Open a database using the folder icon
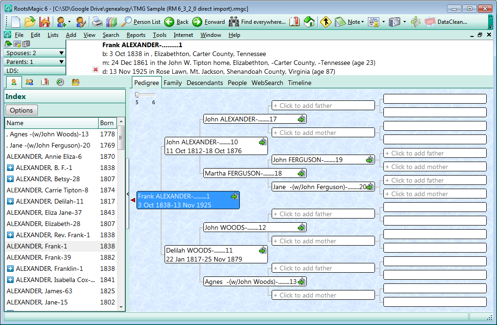 30,22
